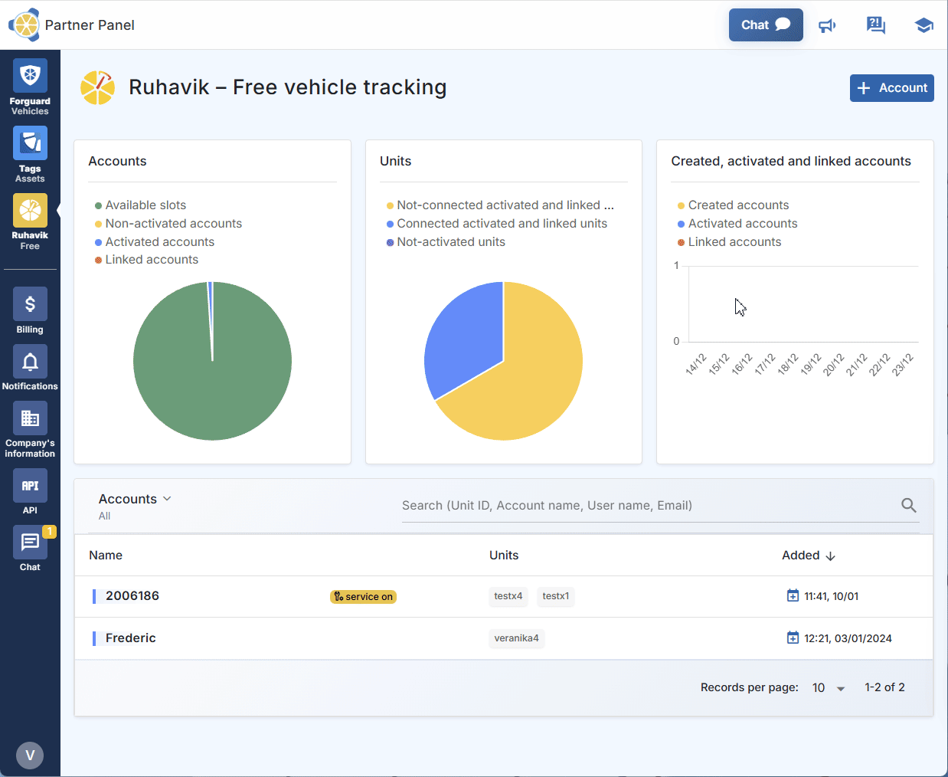Sort table by Added column

tap(808, 556)
